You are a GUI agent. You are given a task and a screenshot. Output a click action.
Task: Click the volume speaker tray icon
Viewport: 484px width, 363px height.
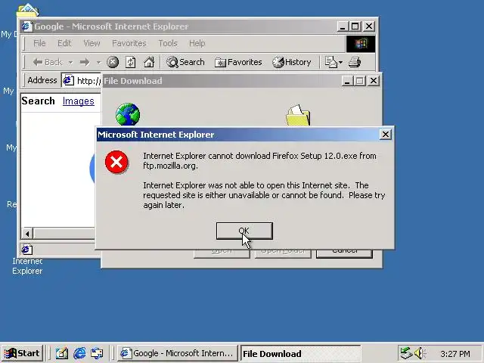pyautogui.click(x=420, y=353)
